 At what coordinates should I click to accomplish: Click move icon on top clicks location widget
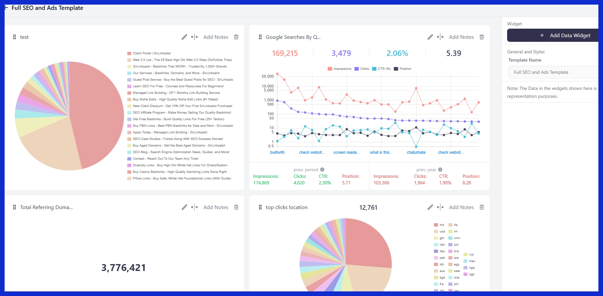point(440,207)
